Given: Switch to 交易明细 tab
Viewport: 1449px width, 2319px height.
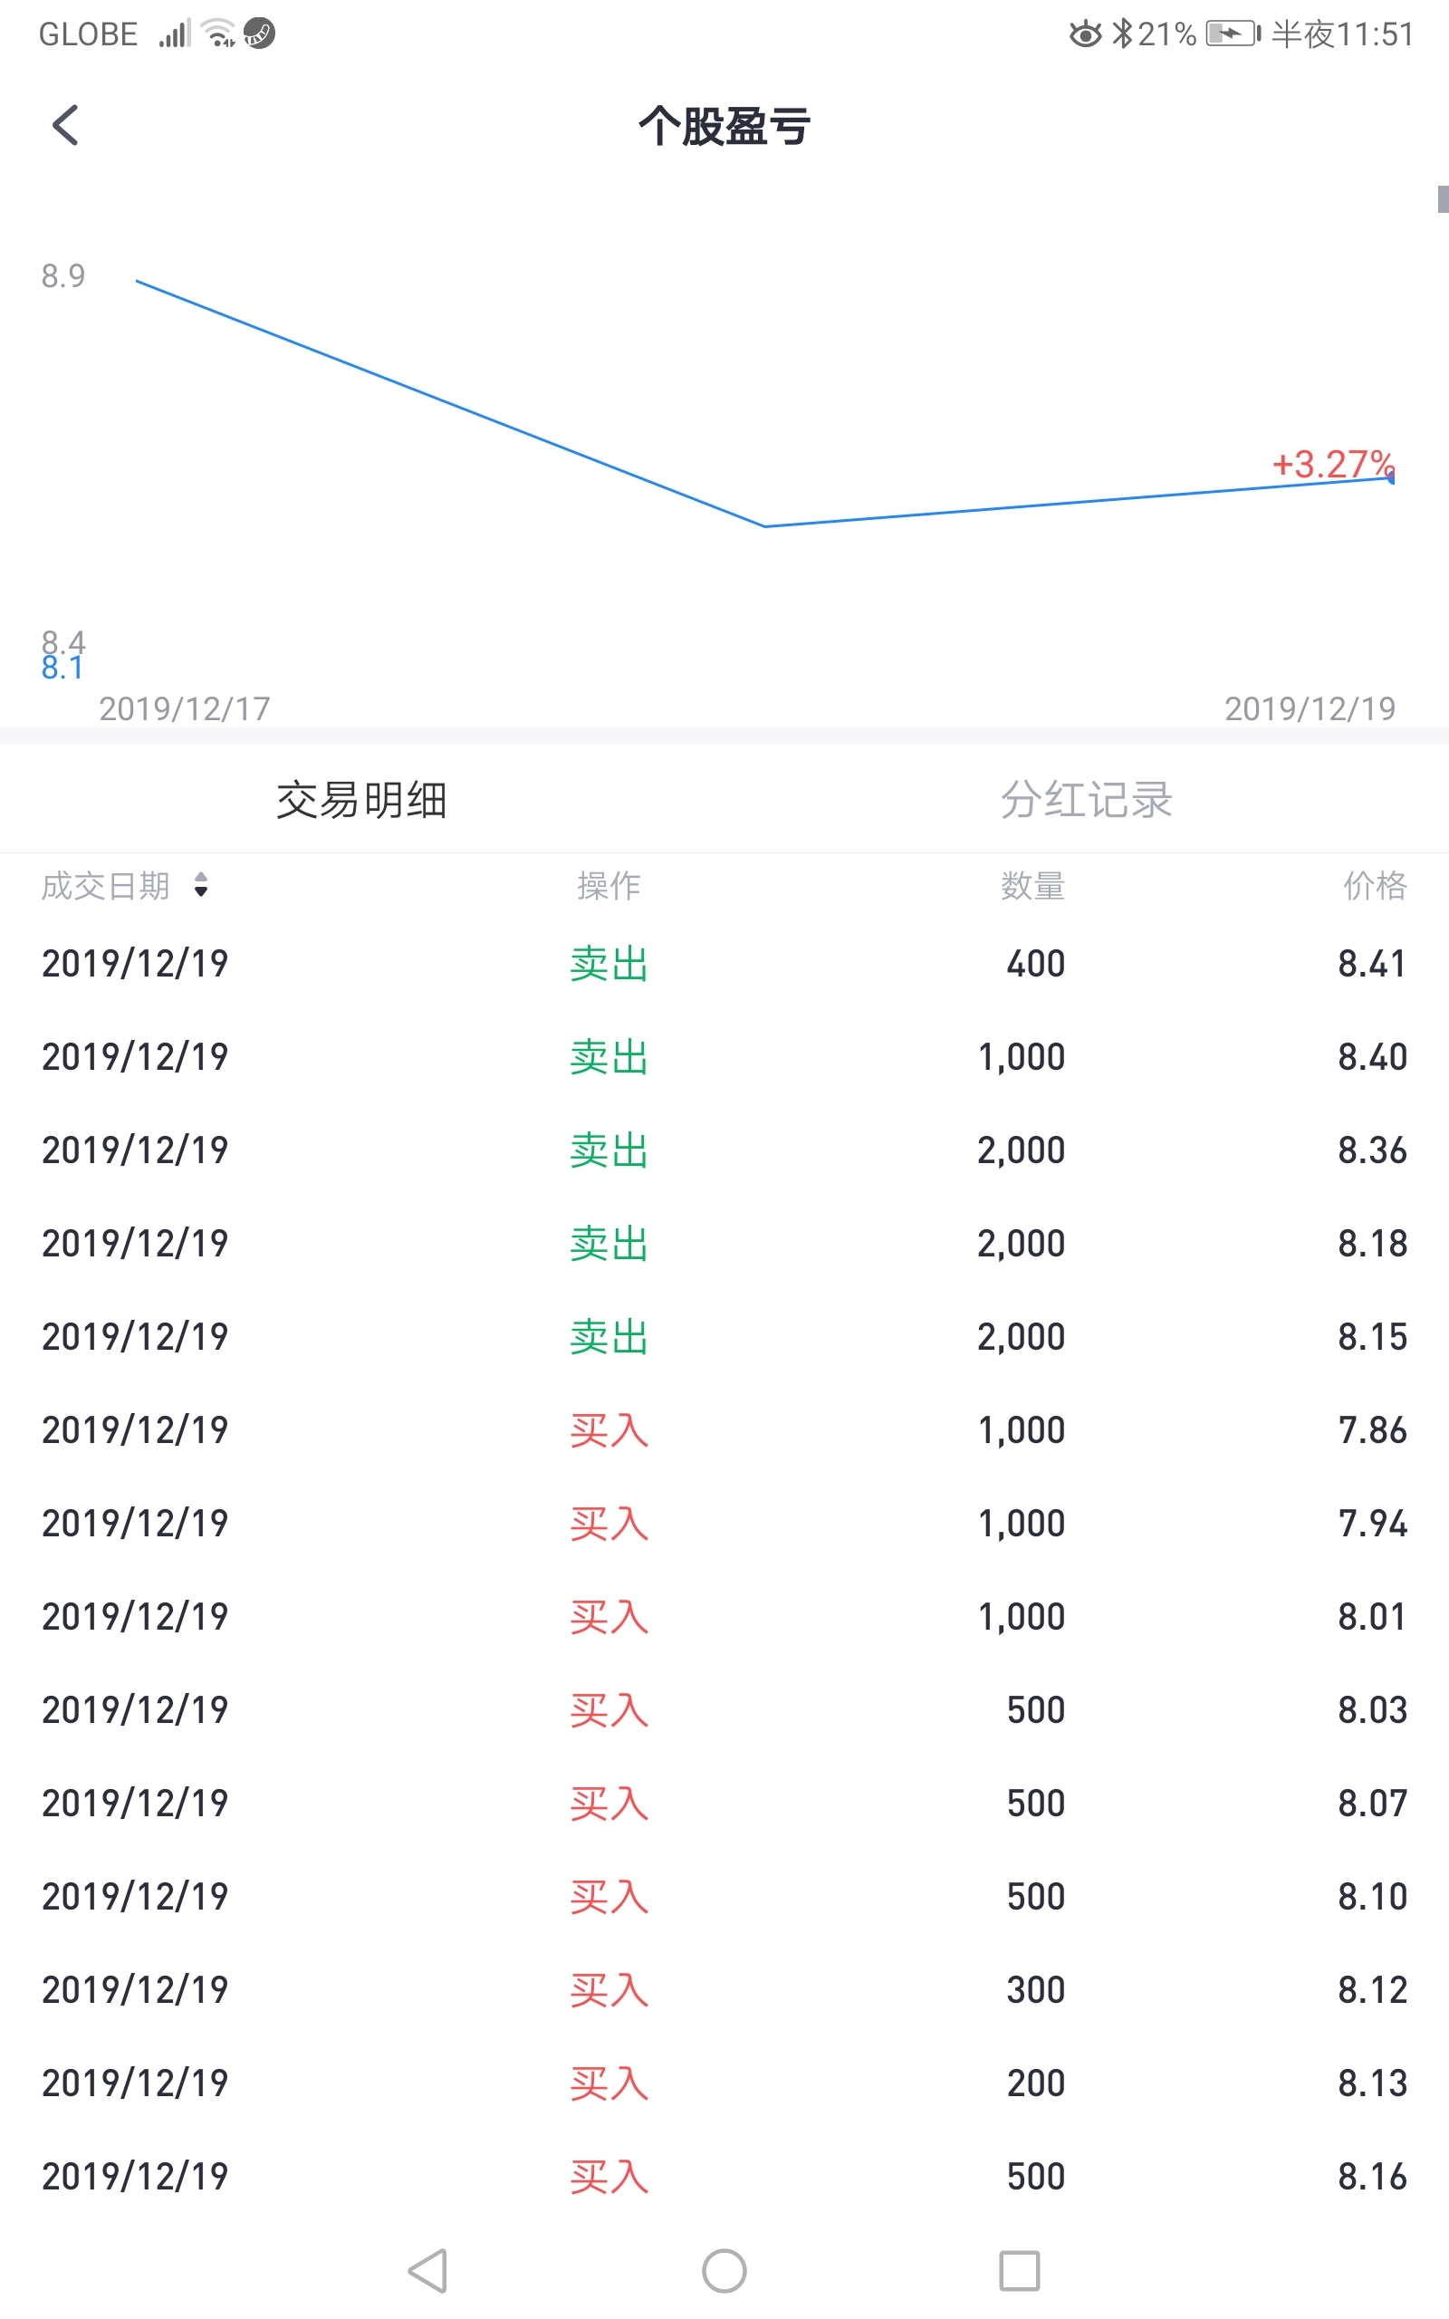Looking at the screenshot, I should pos(361,799).
